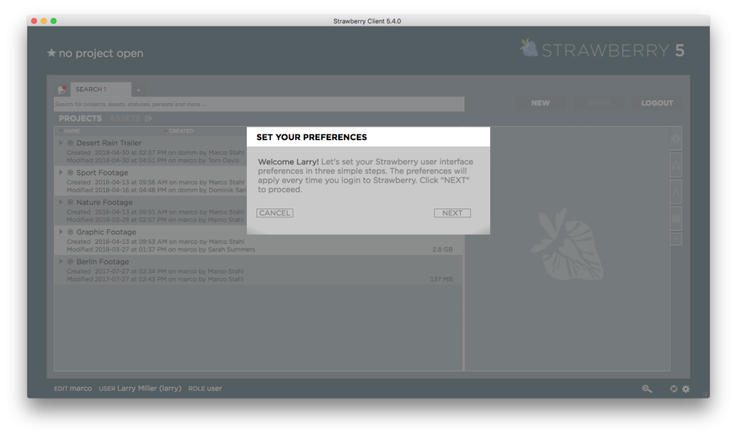Expand the Berlin Footage project
This screenshot has width=737, height=437.
(x=60, y=262)
